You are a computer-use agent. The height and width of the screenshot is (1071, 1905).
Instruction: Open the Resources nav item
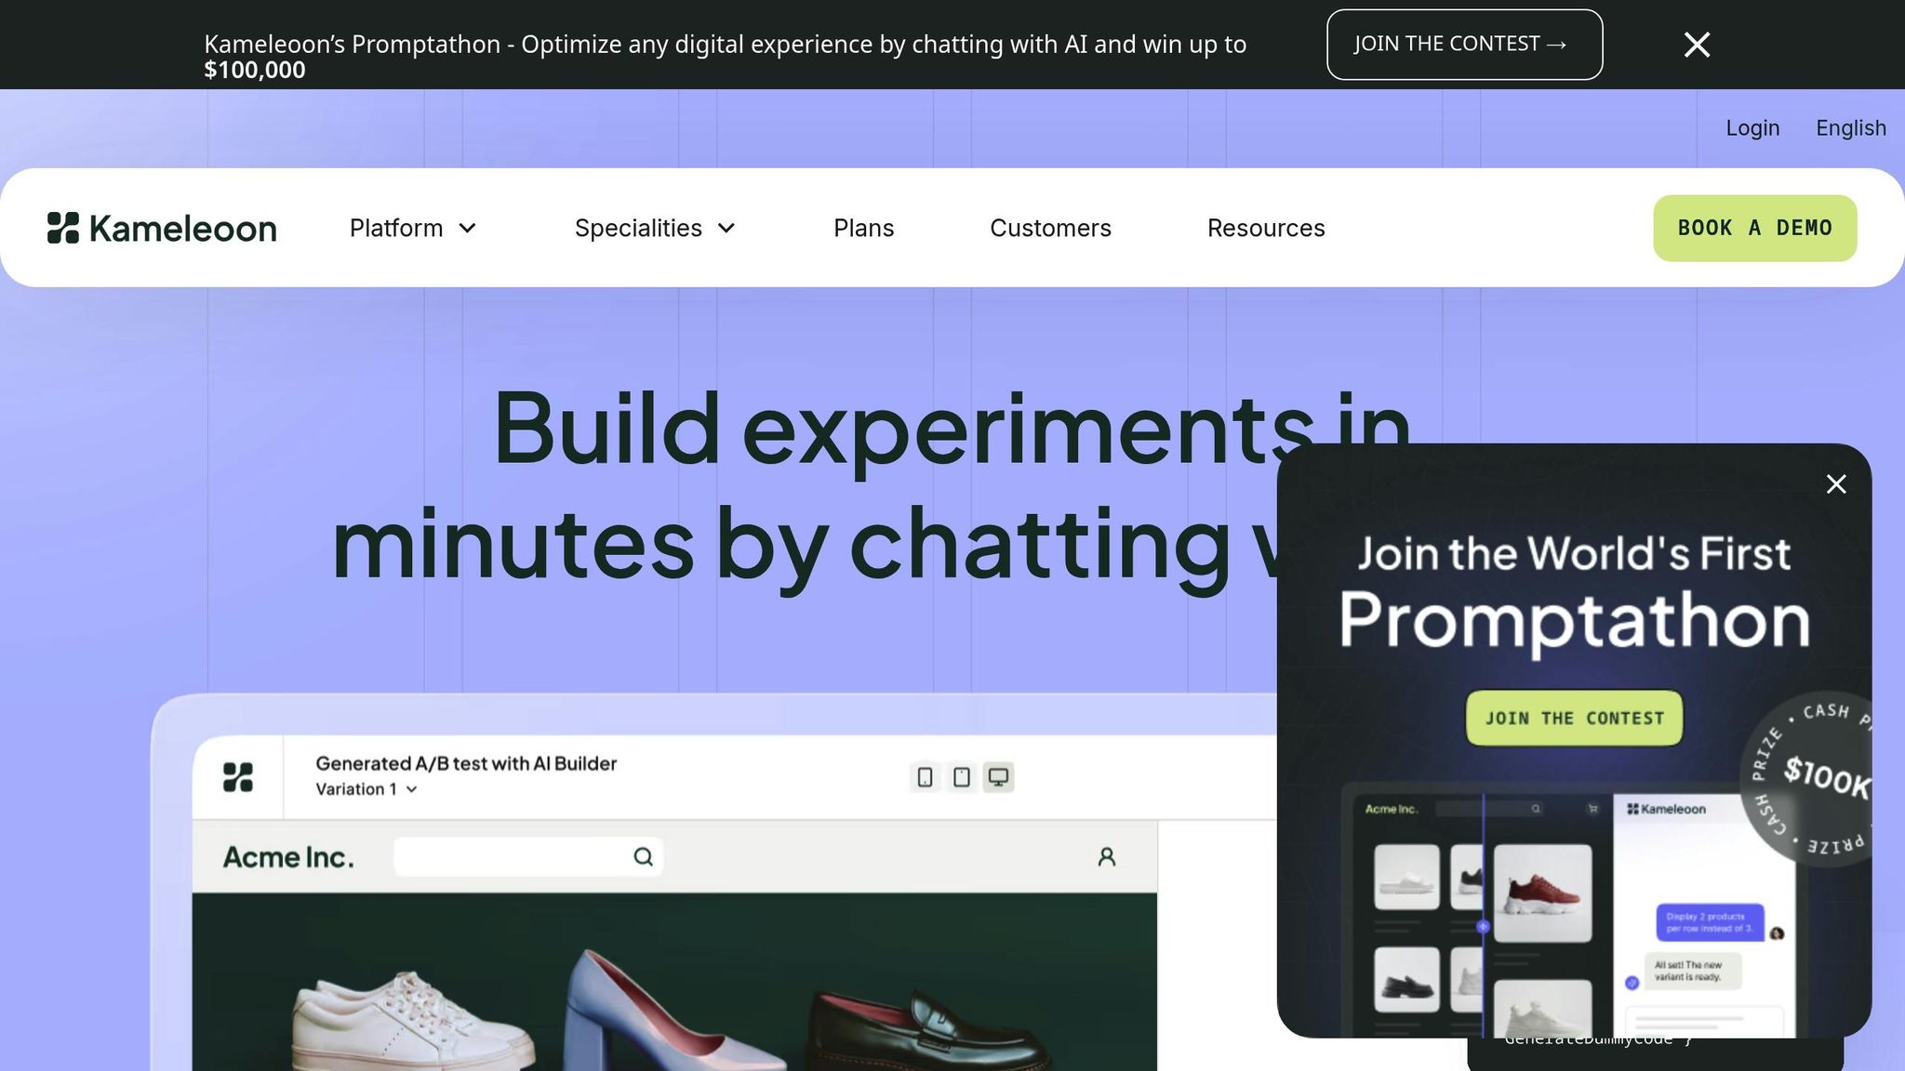tap(1265, 228)
